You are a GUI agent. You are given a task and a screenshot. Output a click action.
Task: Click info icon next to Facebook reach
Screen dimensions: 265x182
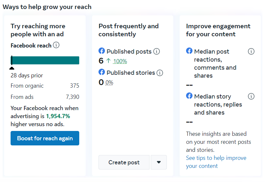tap(56, 45)
